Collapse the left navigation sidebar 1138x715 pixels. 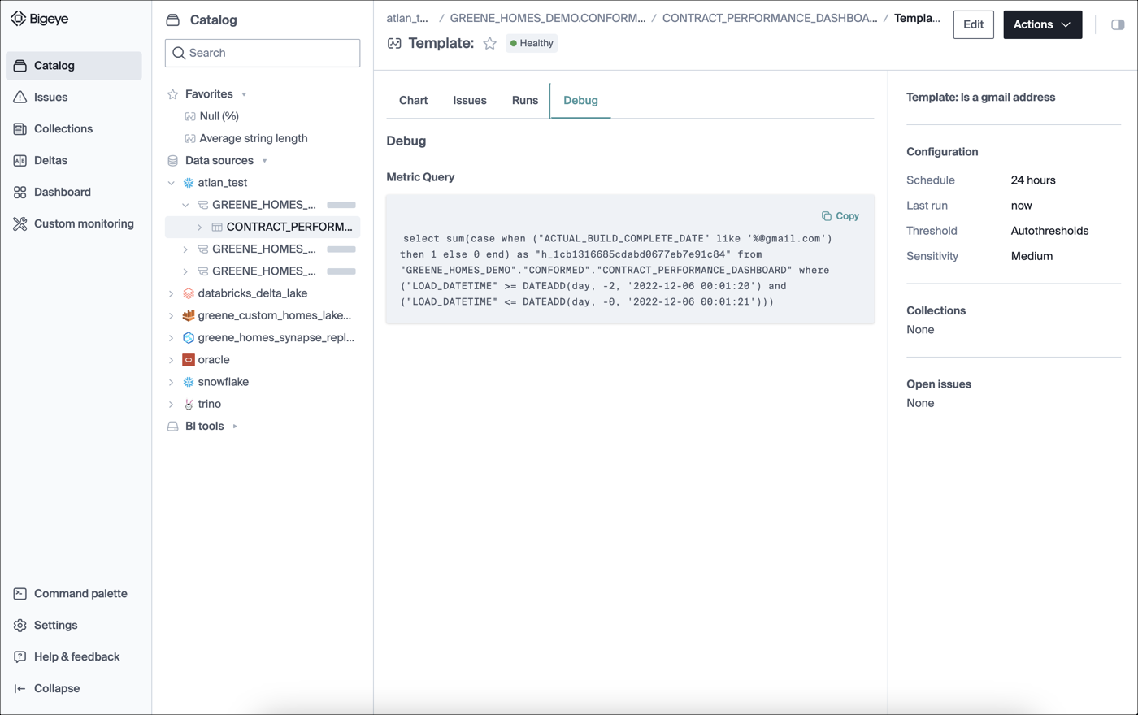pyautogui.click(x=73, y=689)
